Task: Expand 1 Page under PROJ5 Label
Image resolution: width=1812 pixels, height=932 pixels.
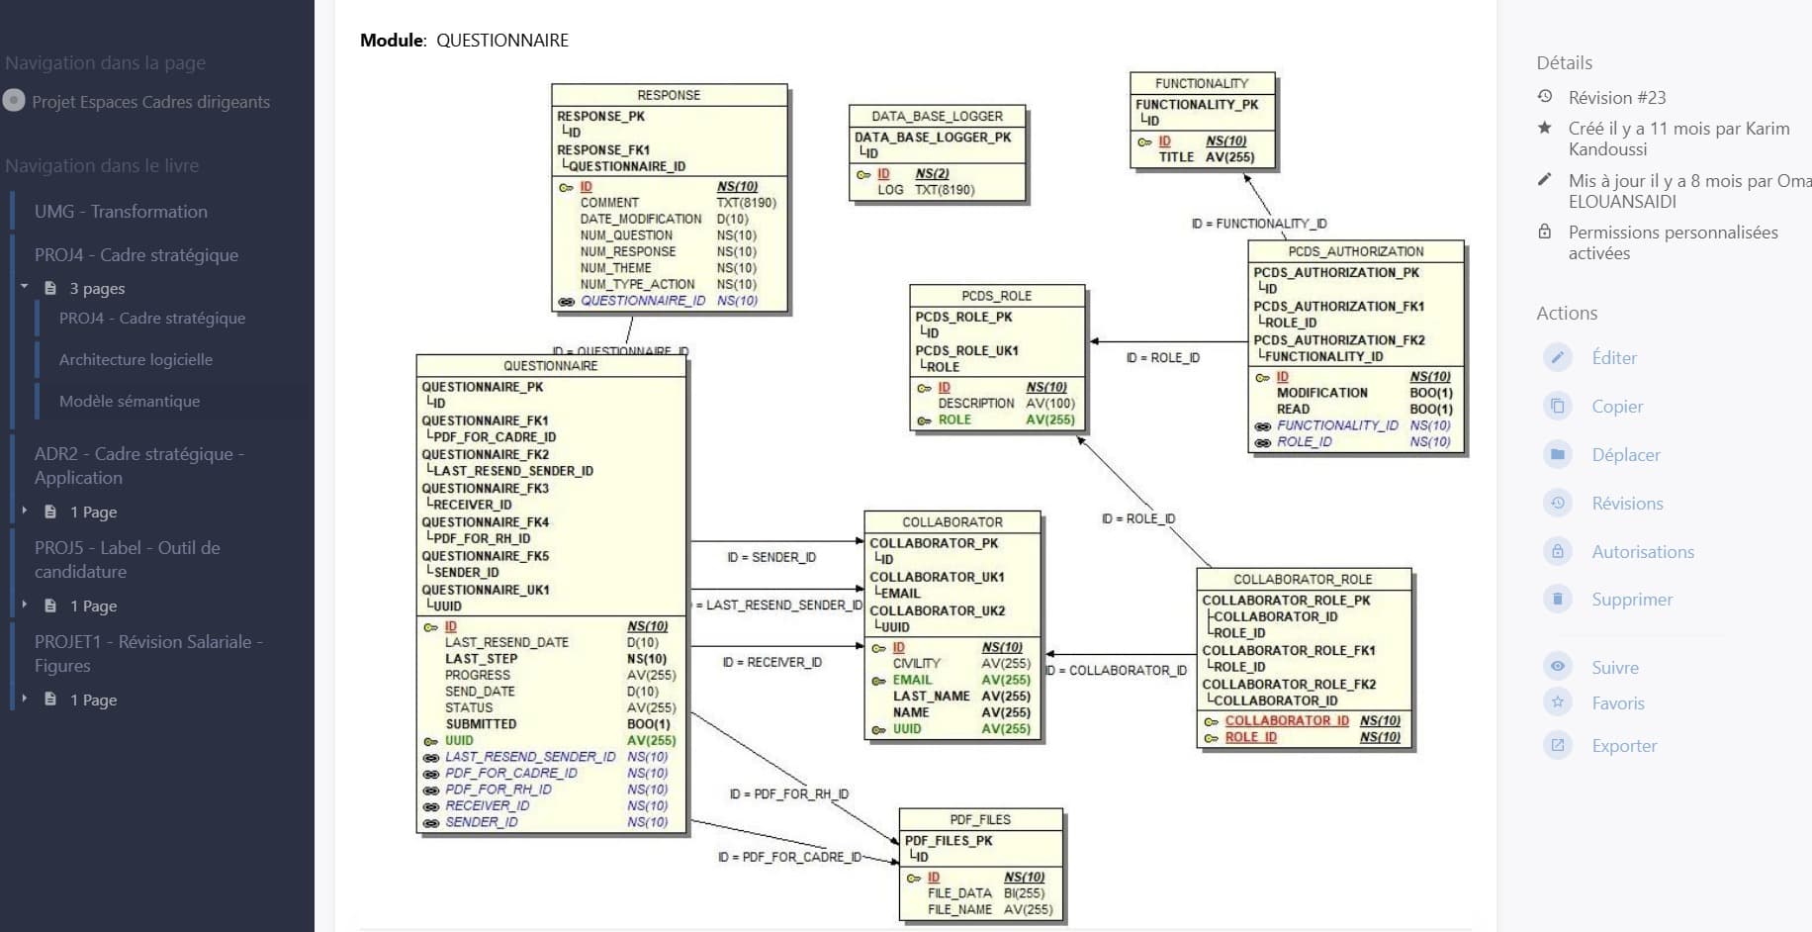Action: point(25,606)
